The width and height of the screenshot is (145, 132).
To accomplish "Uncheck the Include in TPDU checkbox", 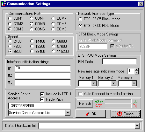I will point(42,94).
